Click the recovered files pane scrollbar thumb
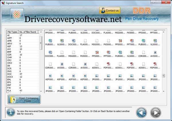This screenshot has width=172, height=121. 164,76
